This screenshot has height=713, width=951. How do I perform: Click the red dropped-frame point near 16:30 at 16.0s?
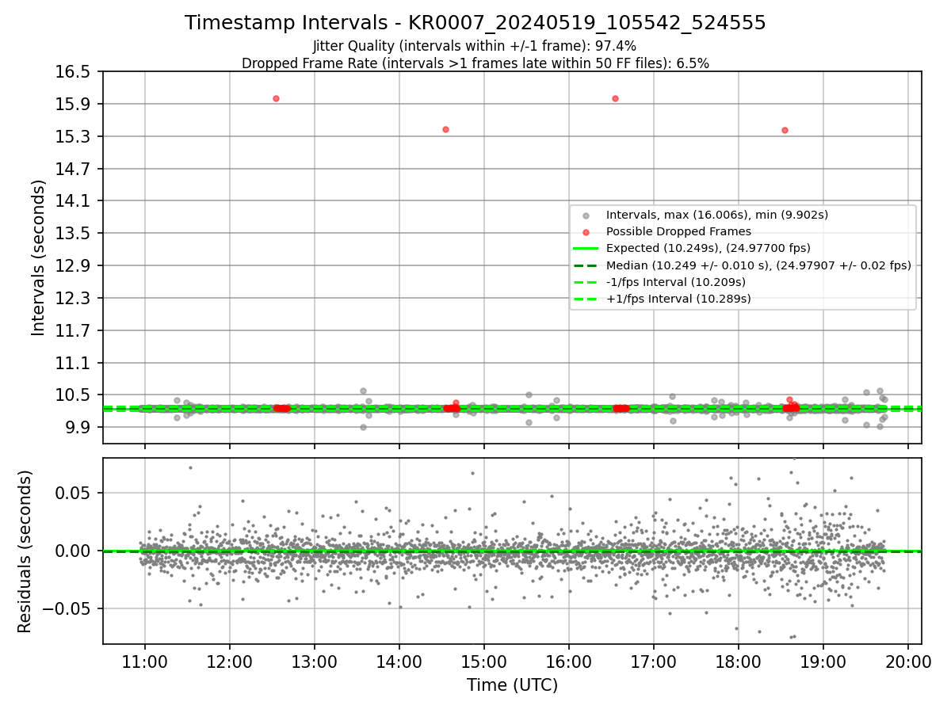[x=615, y=98]
